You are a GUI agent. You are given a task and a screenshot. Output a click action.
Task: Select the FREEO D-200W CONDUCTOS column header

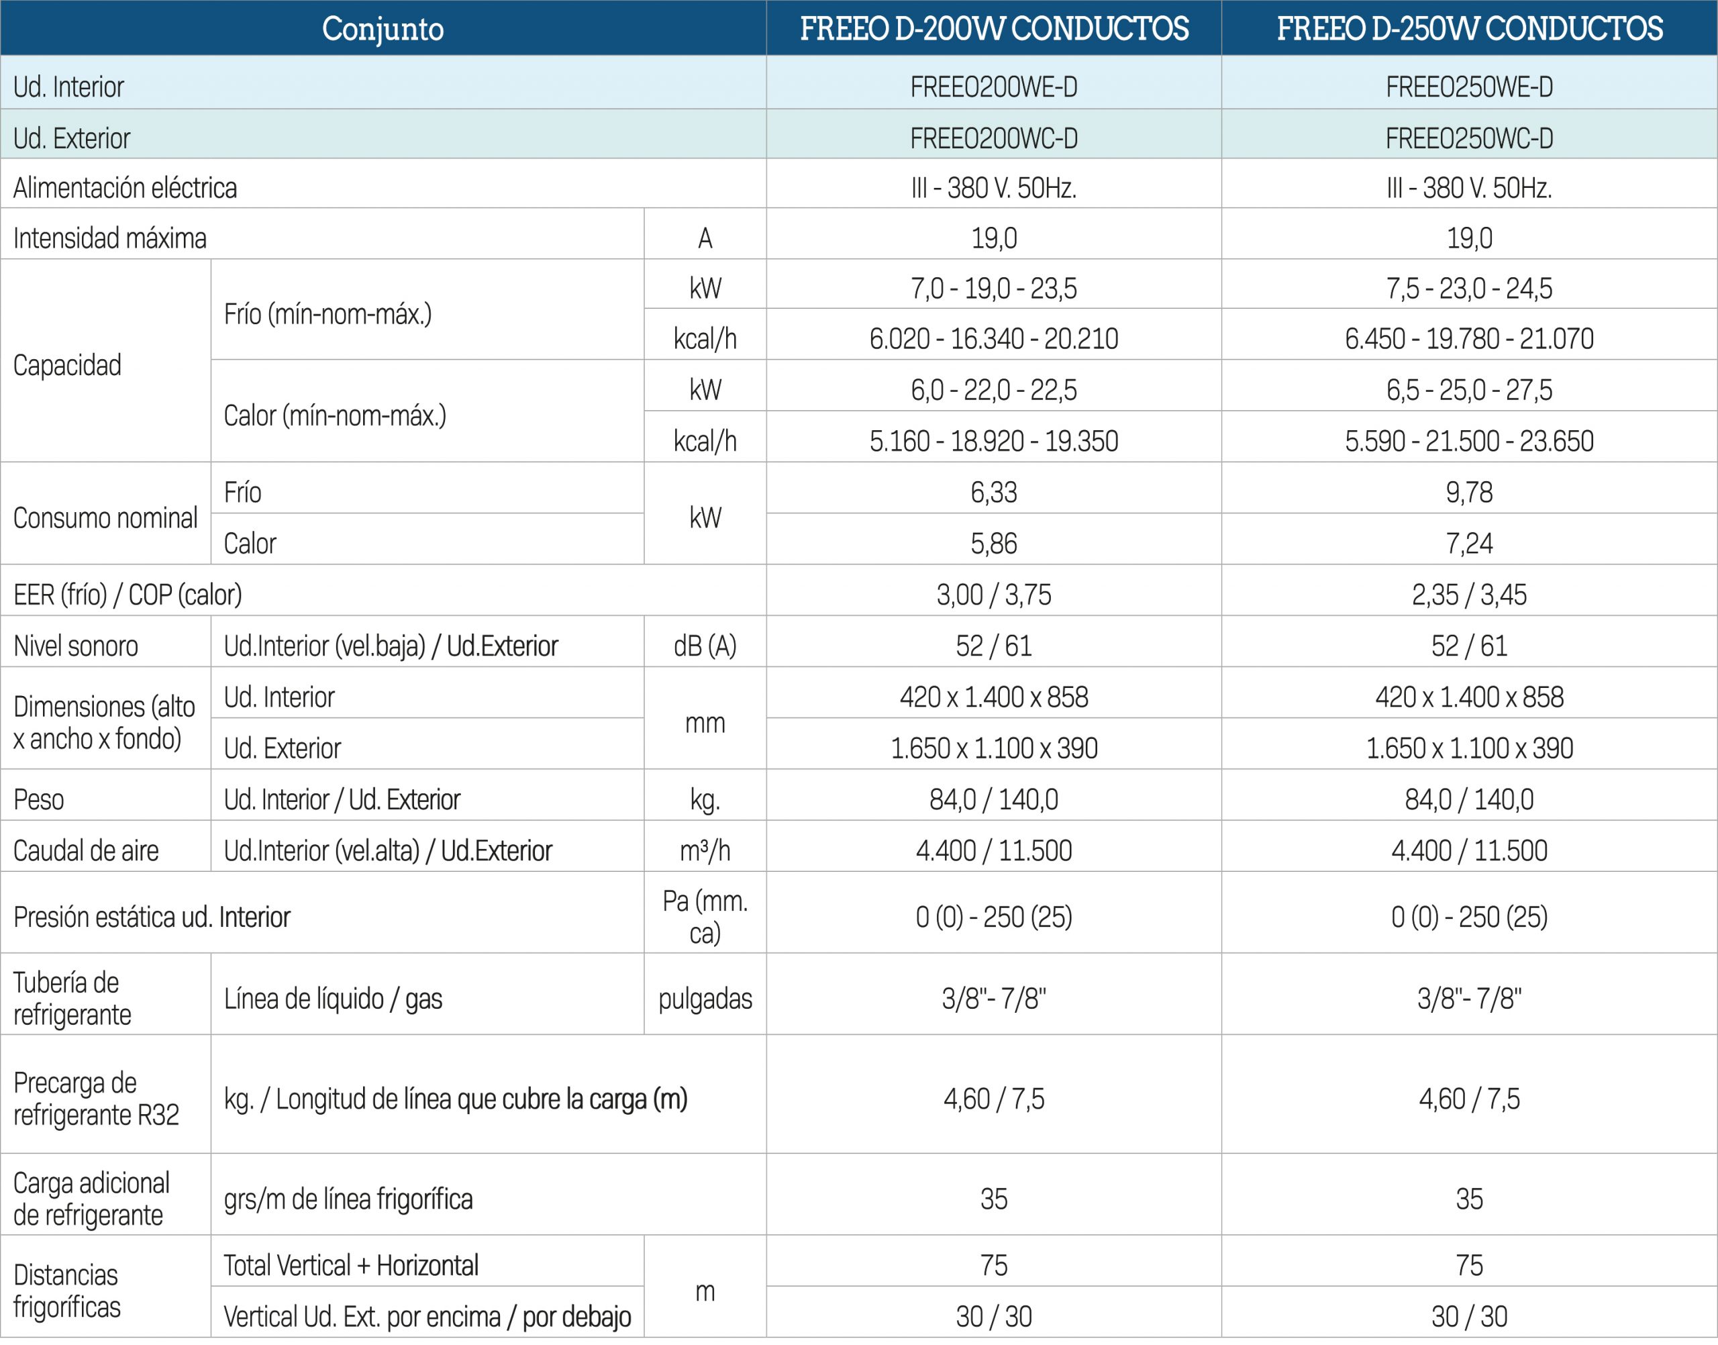[x=994, y=29]
